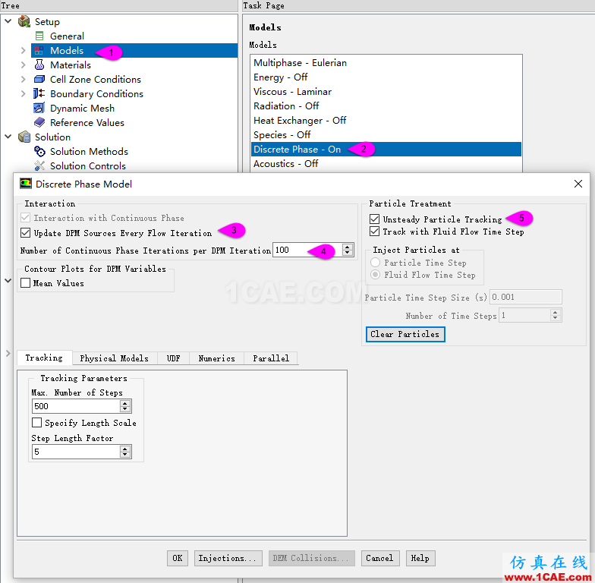The width and height of the screenshot is (595, 583).
Task: Select Acoustics - Off in Models list
Action: [386, 164]
